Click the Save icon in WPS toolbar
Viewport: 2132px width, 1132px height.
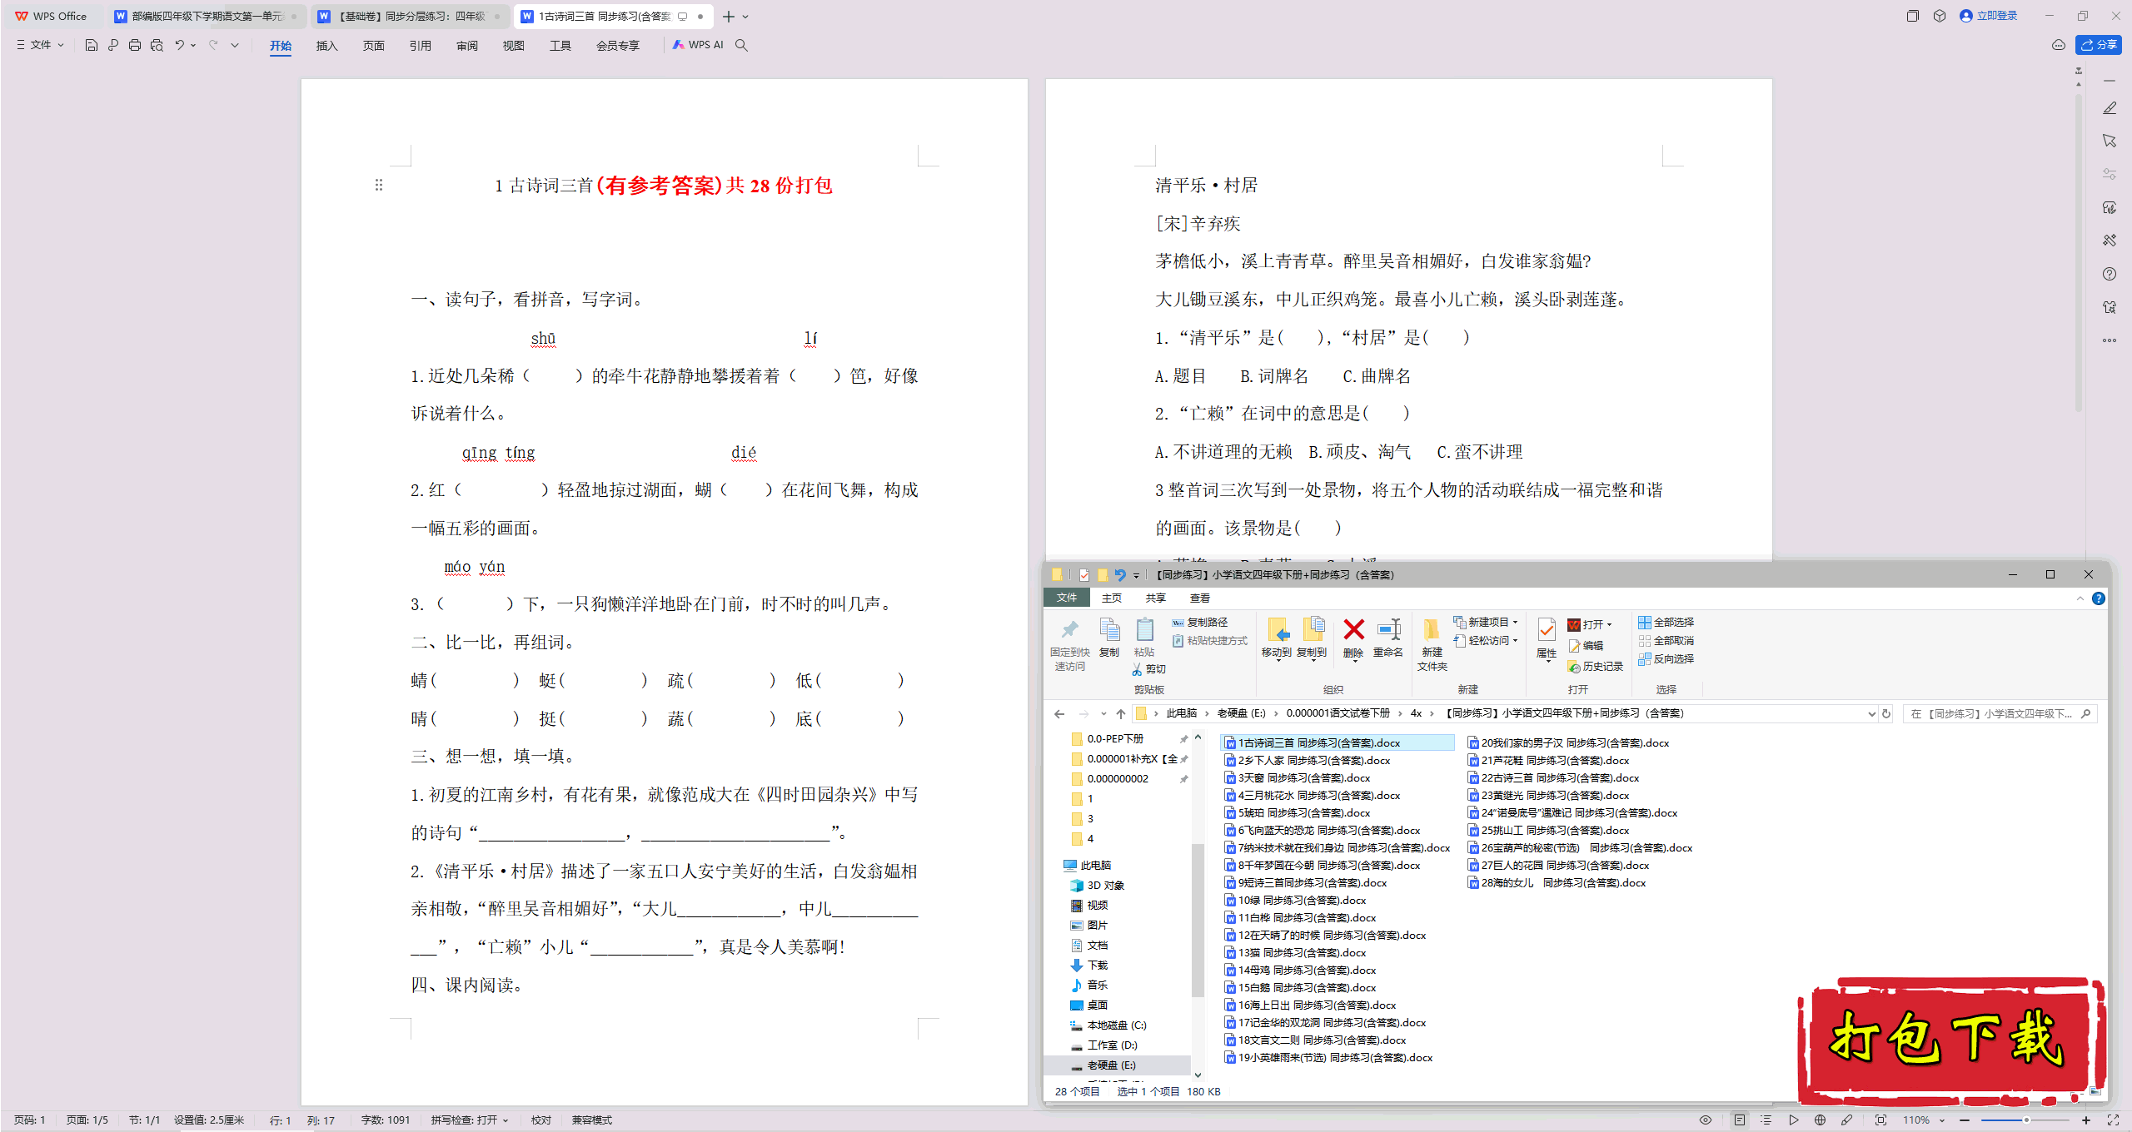click(x=92, y=45)
